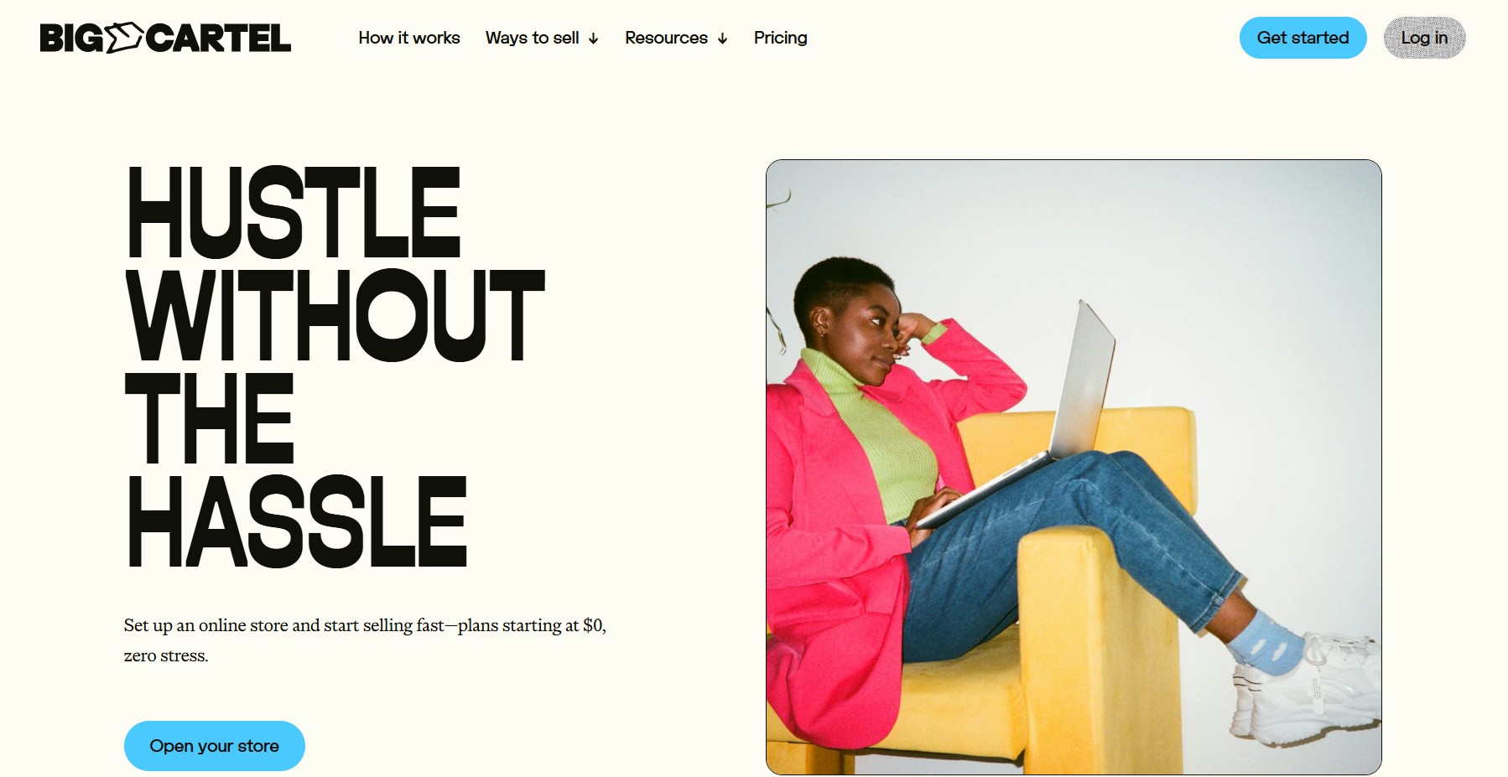The height and width of the screenshot is (777, 1508).
Task: Open the How it works page
Action: coord(409,38)
